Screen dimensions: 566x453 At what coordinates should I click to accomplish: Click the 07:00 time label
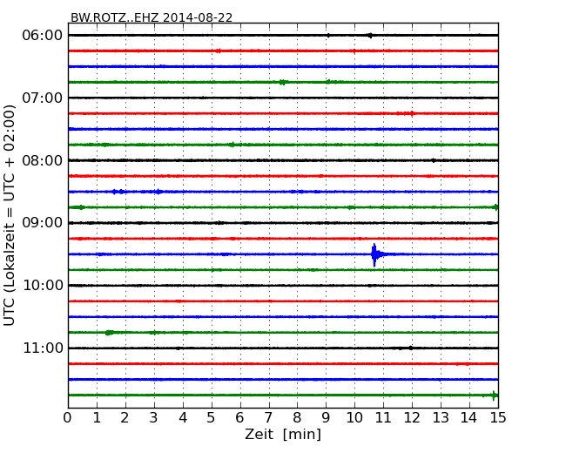[43, 98]
